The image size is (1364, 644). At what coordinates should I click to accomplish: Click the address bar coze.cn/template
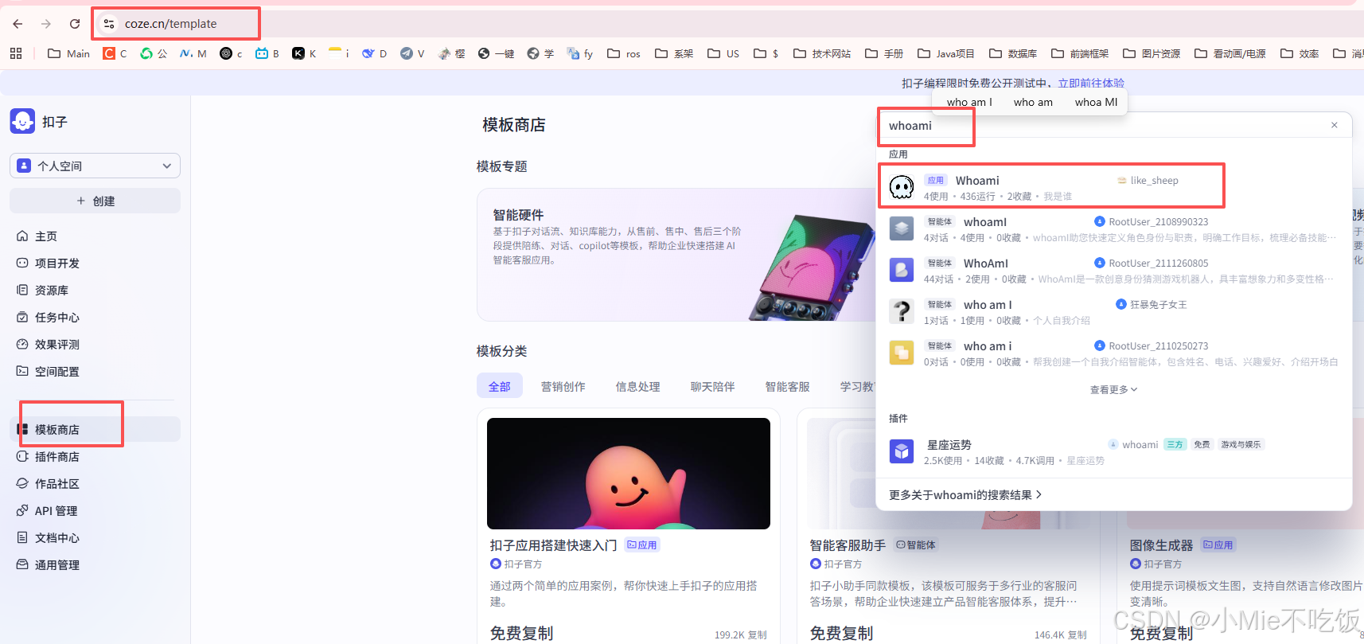point(170,24)
